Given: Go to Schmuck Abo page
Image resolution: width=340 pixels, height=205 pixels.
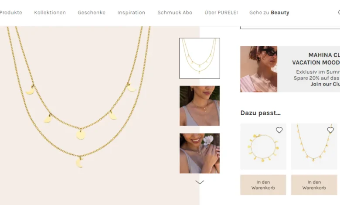Looking at the screenshot, I should point(175,13).
